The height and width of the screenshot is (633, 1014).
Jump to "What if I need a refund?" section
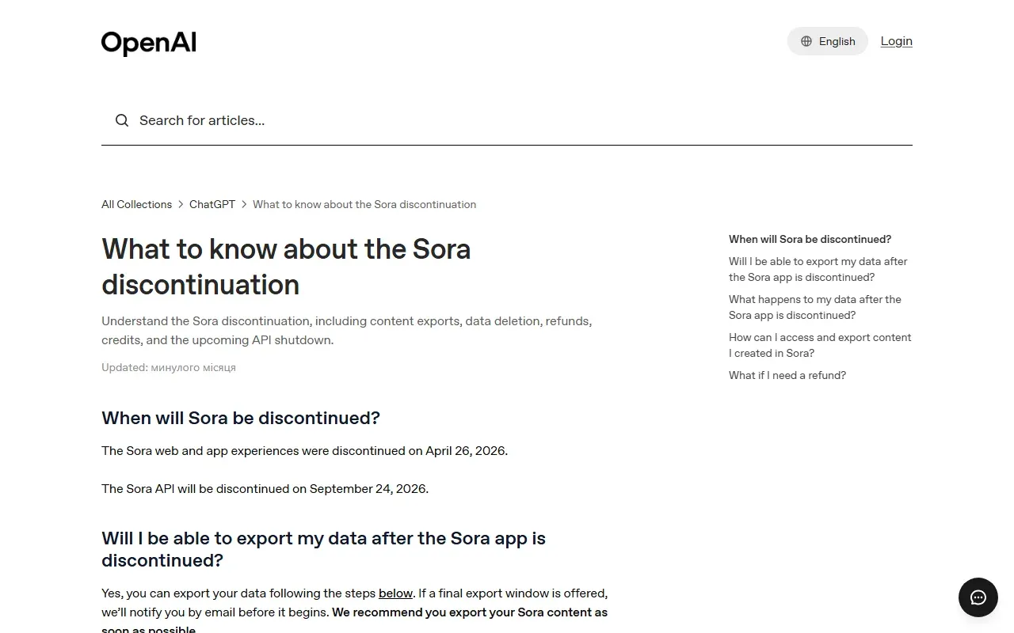coord(787,375)
